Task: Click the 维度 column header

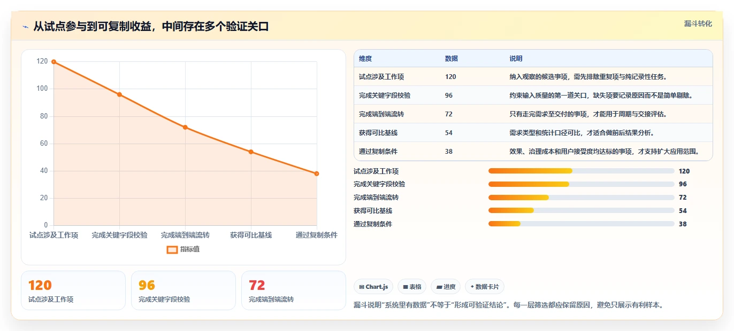Action: (365, 59)
